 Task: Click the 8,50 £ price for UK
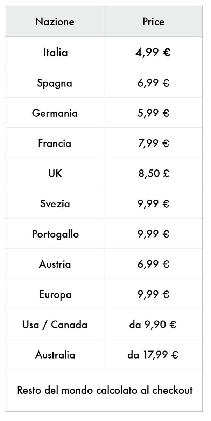(154, 174)
